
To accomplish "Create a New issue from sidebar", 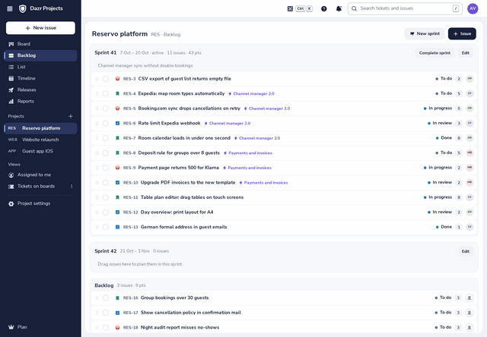I will (x=40, y=28).
